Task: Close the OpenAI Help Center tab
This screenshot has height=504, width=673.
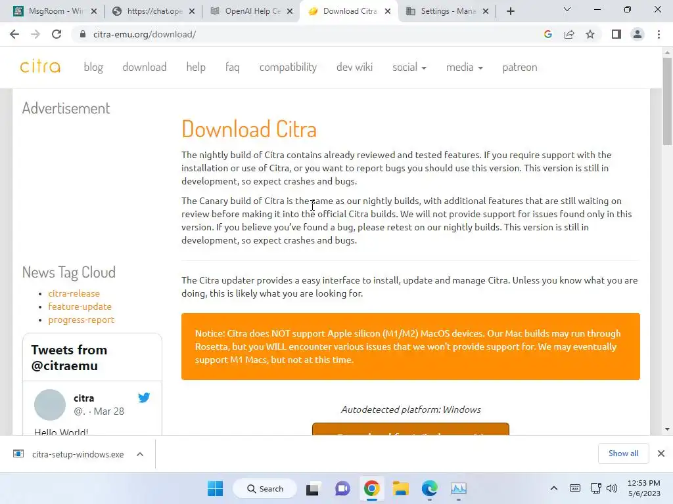Action: (x=290, y=11)
